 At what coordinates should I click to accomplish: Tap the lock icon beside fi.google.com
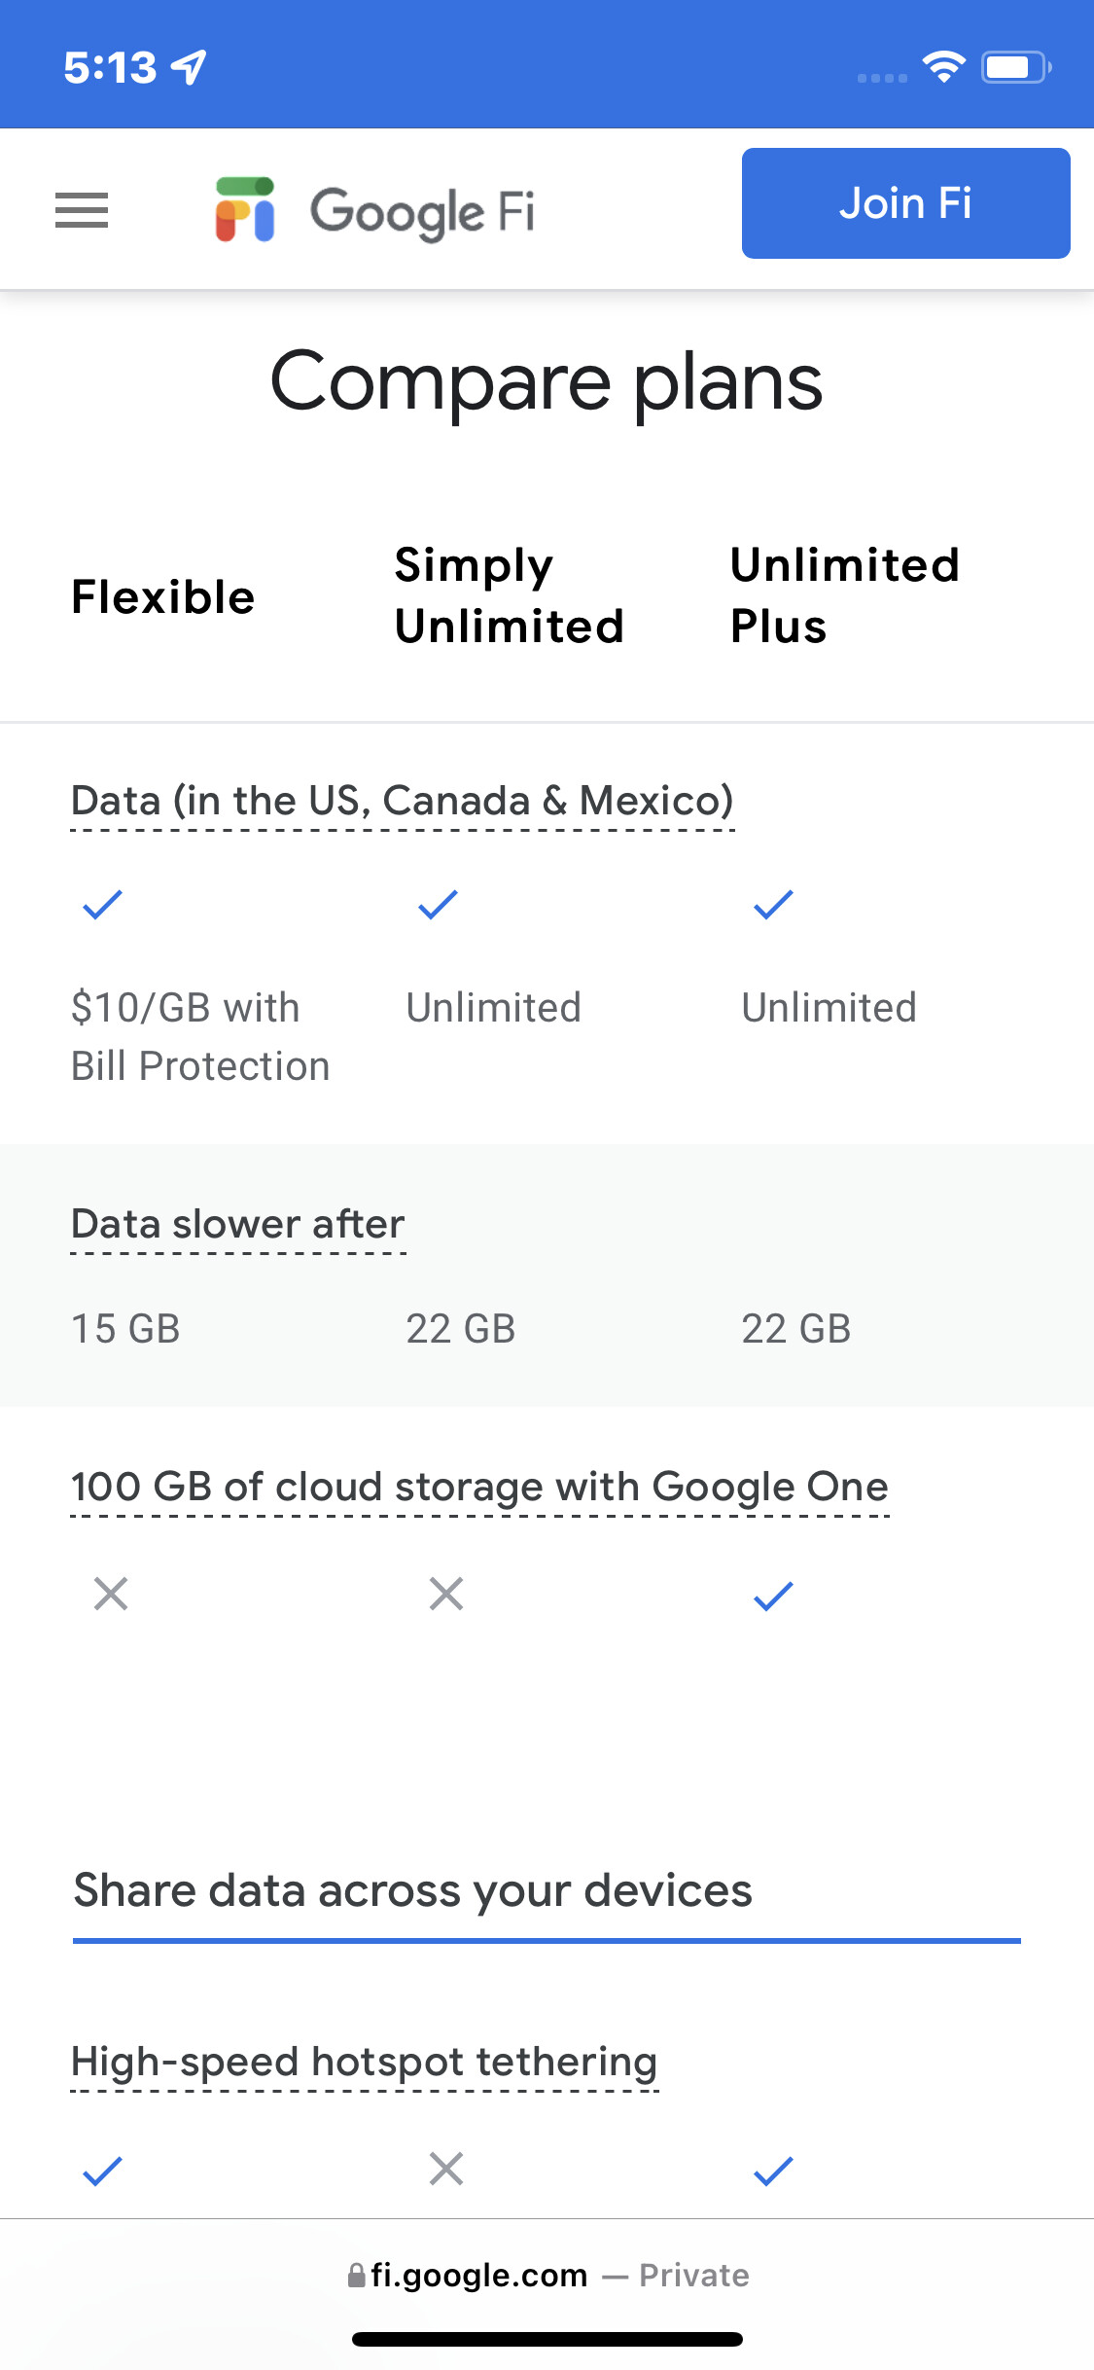pos(357,2275)
